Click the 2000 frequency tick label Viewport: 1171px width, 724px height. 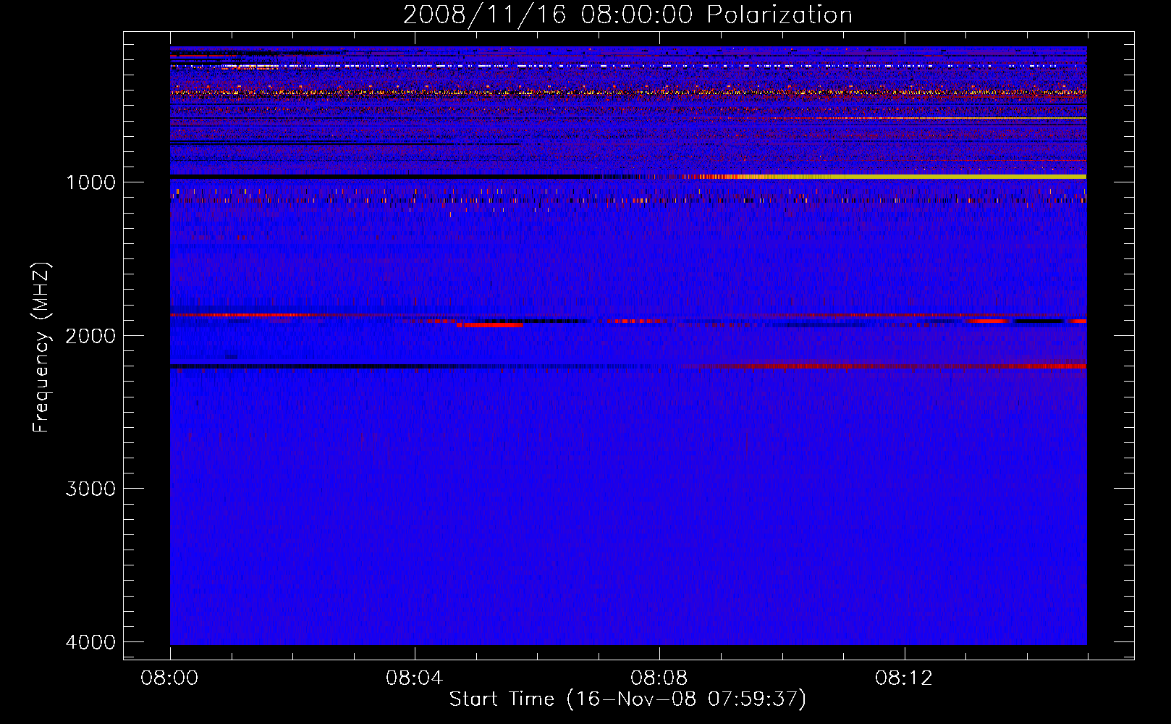click(90, 336)
